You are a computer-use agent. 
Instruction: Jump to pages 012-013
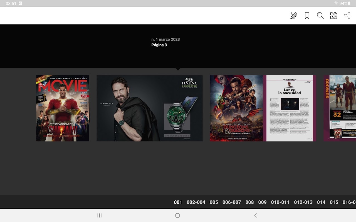pos(303,202)
